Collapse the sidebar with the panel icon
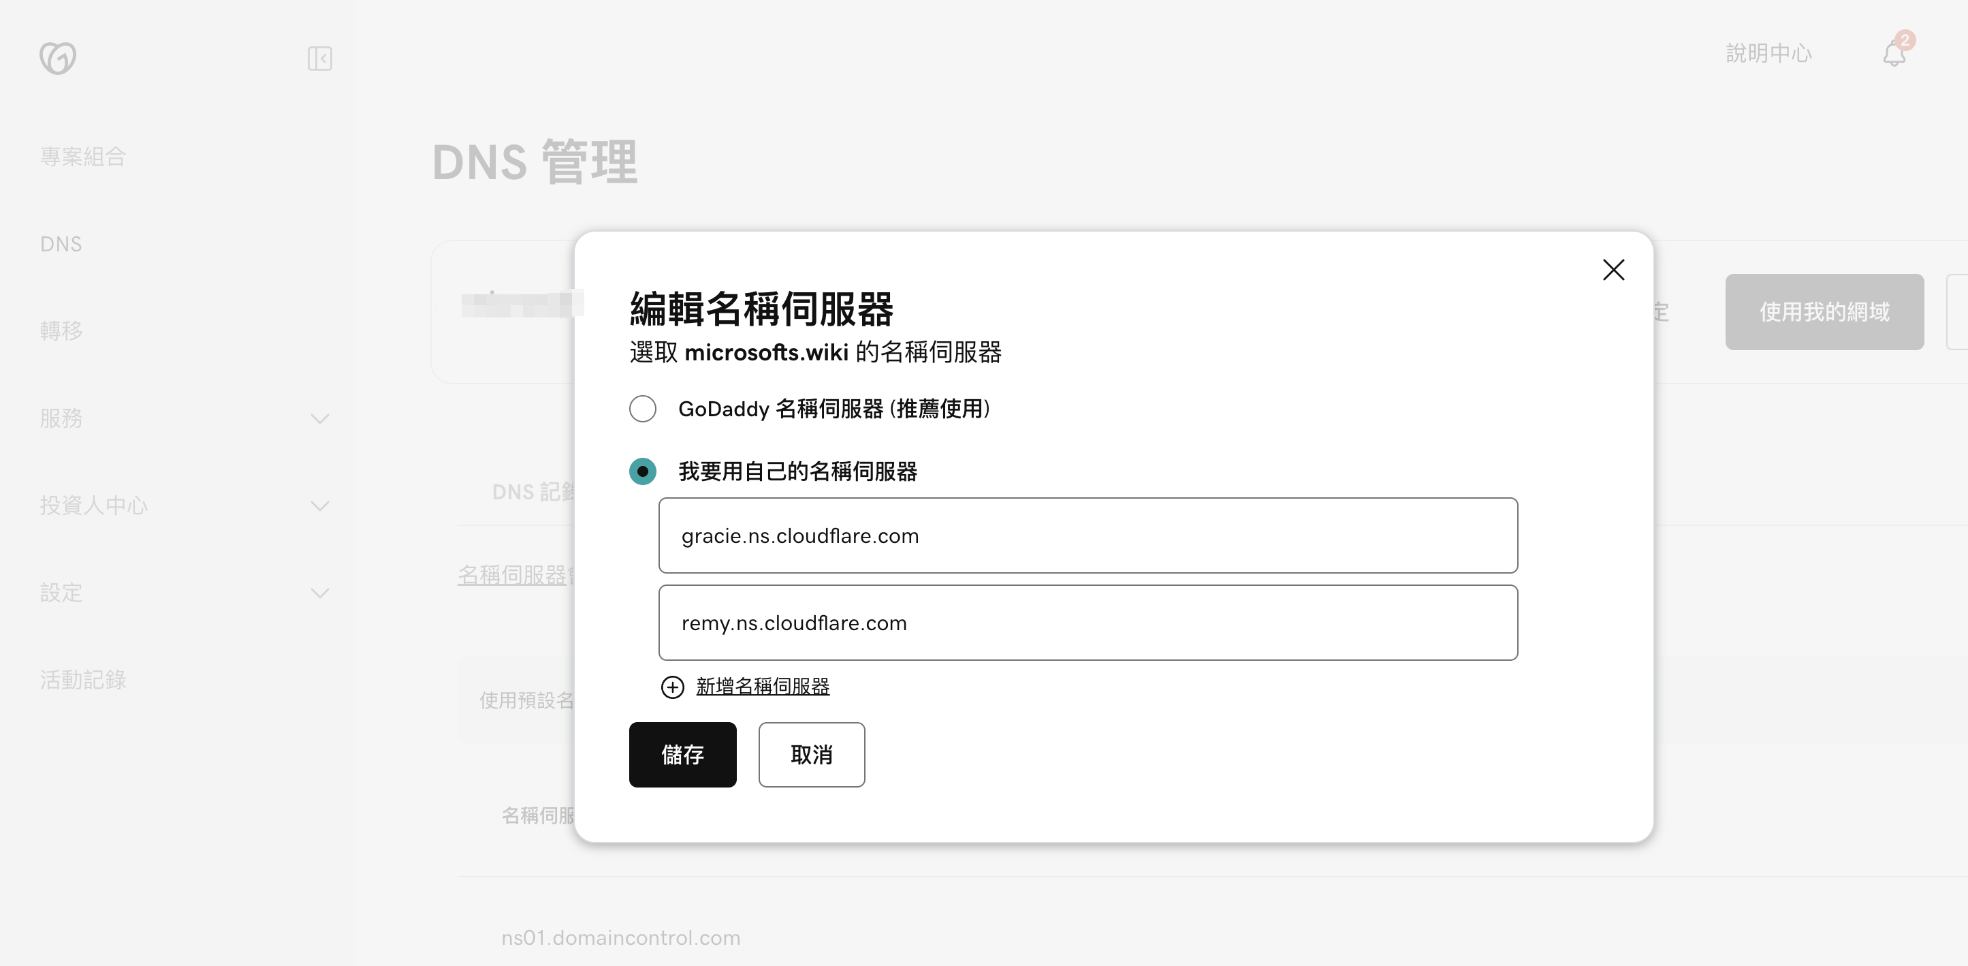Image resolution: width=1968 pixels, height=966 pixels. pyautogui.click(x=319, y=58)
